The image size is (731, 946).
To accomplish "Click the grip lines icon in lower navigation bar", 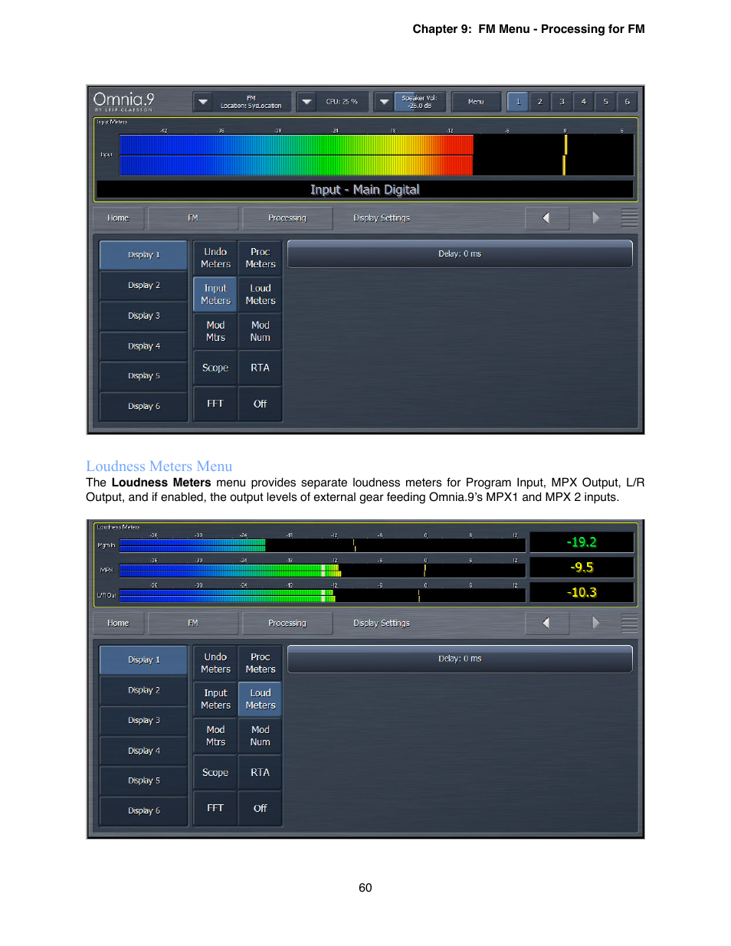I will (x=629, y=624).
